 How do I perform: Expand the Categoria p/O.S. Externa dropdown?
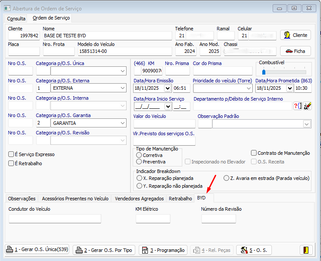(122, 88)
